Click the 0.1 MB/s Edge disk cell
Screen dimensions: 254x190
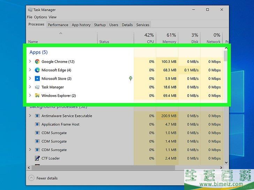click(189, 70)
